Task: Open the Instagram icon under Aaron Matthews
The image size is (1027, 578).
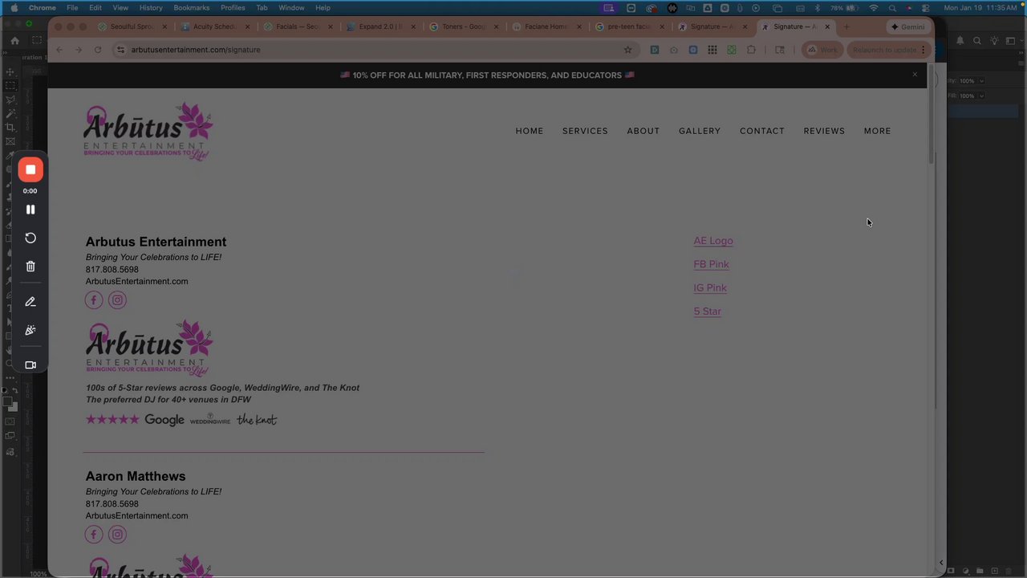Action: tap(117, 535)
